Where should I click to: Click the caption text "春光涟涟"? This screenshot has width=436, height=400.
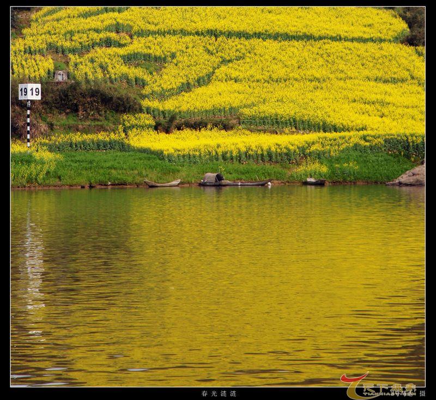pyautogui.click(x=219, y=393)
